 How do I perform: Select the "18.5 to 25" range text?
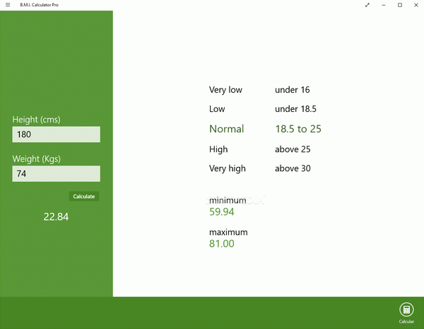(x=298, y=129)
